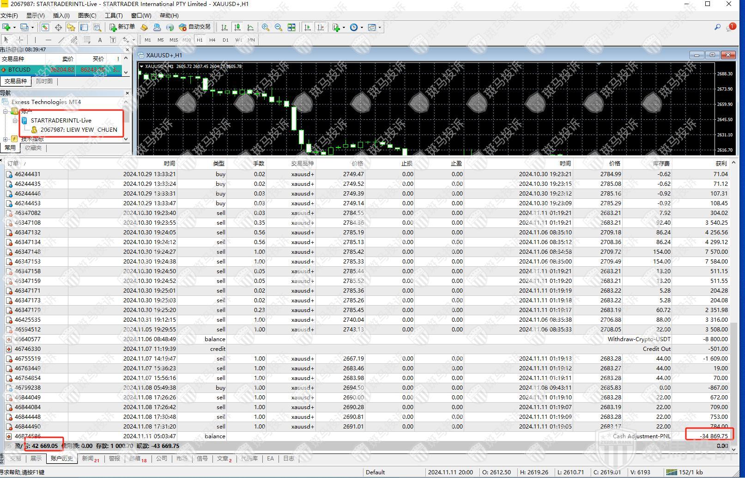
Task: Select the H4 timeframe button
Action: click(212, 40)
